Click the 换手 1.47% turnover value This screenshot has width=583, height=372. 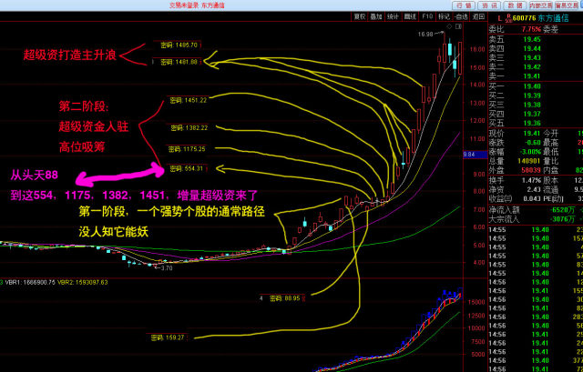pyautogui.click(x=531, y=180)
